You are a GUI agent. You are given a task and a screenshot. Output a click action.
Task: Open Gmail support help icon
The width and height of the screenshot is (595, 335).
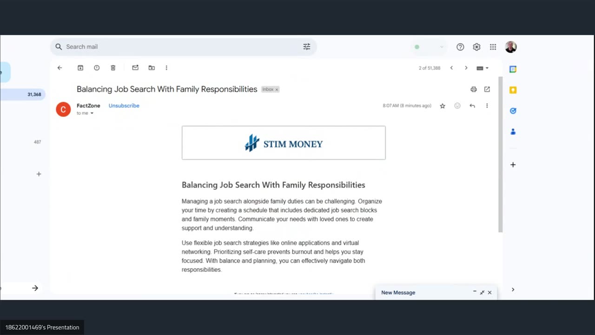pos(460,47)
